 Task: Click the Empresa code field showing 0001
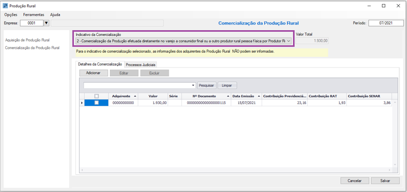click(x=31, y=23)
